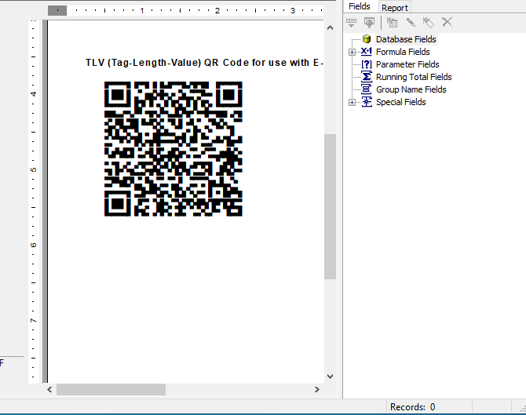Viewport: 526px width, 415px height.
Task: Click the Edit pencil toolbar icon
Action: (x=411, y=23)
